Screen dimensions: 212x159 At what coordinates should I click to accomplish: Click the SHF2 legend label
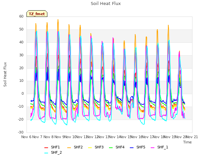coord(78,147)
